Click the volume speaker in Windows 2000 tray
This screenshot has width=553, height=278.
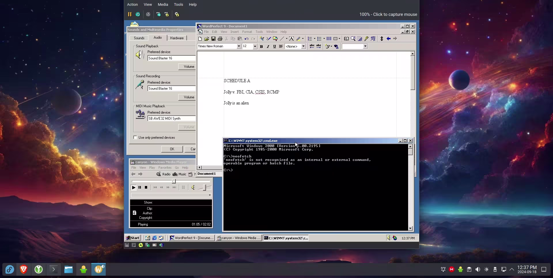pyautogui.click(x=389, y=238)
